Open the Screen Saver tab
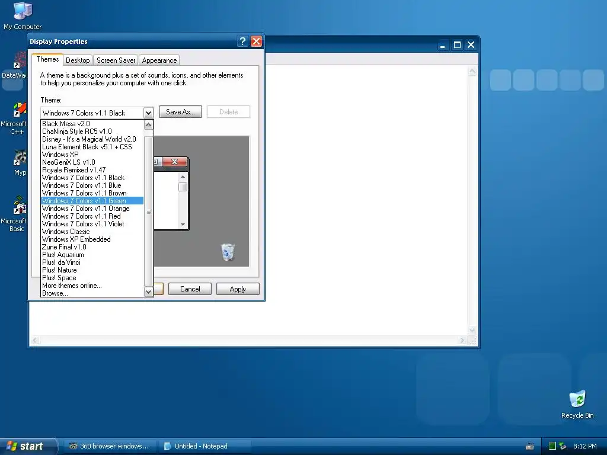The width and height of the screenshot is (607, 455). [x=116, y=60]
